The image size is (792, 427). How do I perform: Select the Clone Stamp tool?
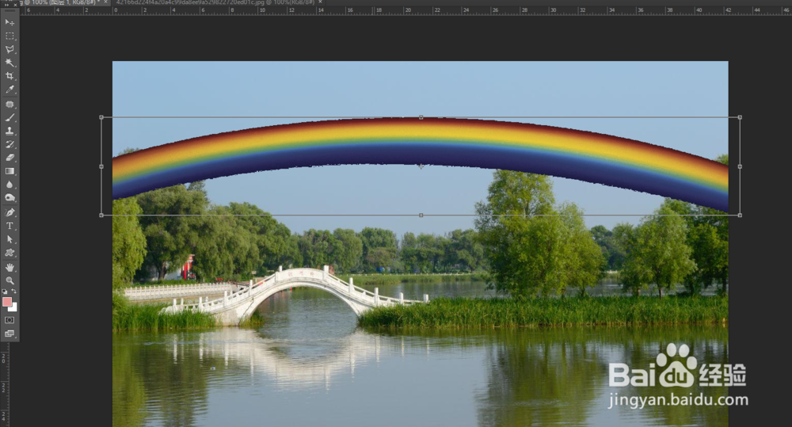10,131
